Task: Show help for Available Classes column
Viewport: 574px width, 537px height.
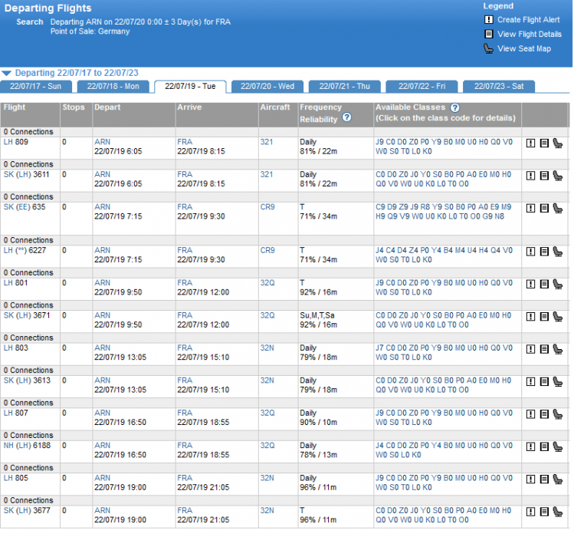Action: 454,108
